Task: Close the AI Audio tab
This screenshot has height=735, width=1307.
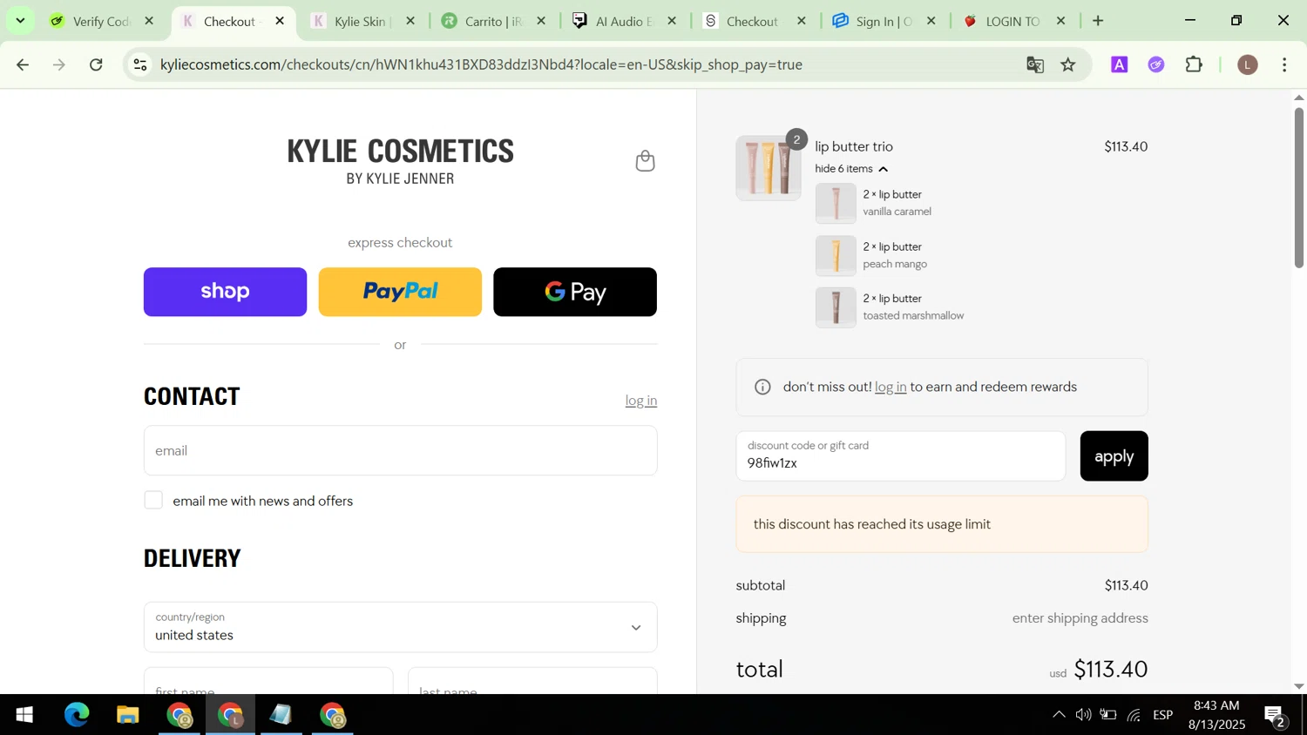Action: 671,21
